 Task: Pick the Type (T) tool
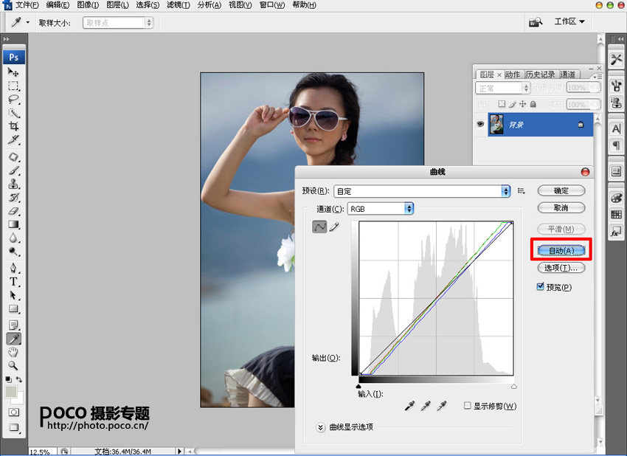[x=14, y=282]
